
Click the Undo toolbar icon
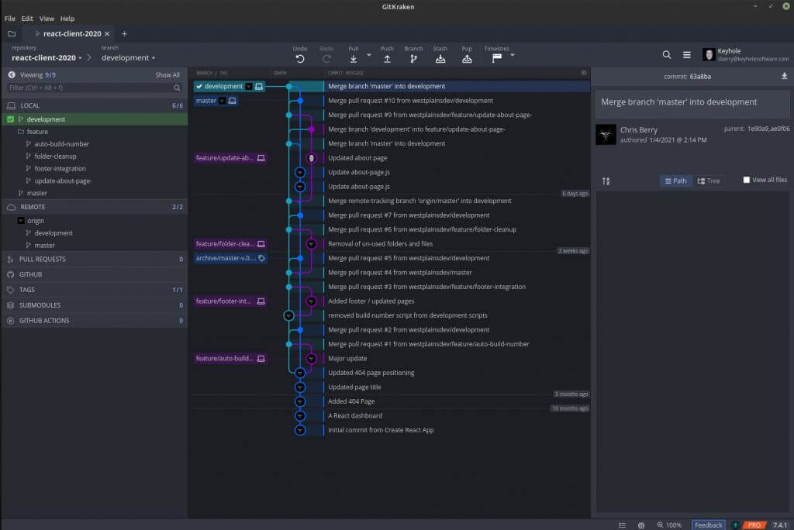coord(300,59)
